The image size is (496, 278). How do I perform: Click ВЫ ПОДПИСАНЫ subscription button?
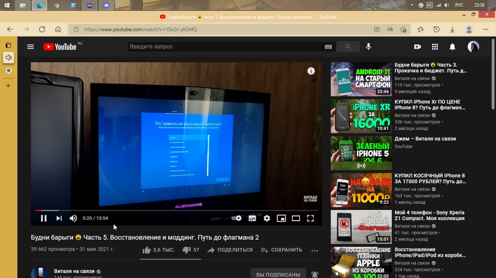point(278,274)
